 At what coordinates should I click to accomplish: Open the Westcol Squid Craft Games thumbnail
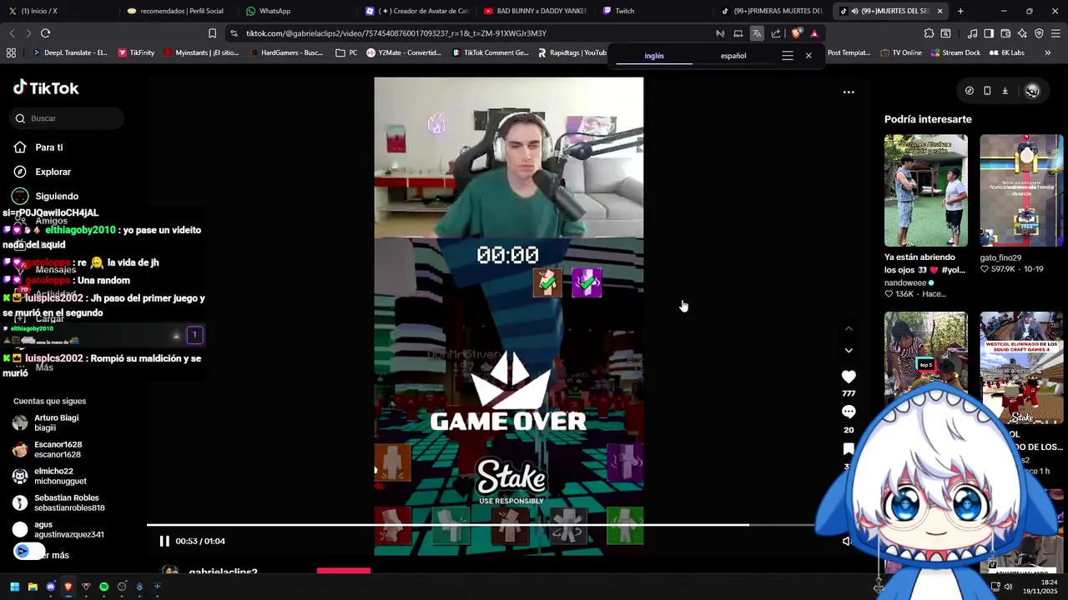(1021, 367)
